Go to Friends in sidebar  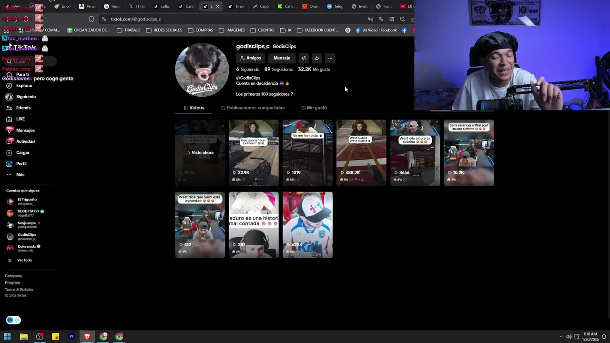19,108
